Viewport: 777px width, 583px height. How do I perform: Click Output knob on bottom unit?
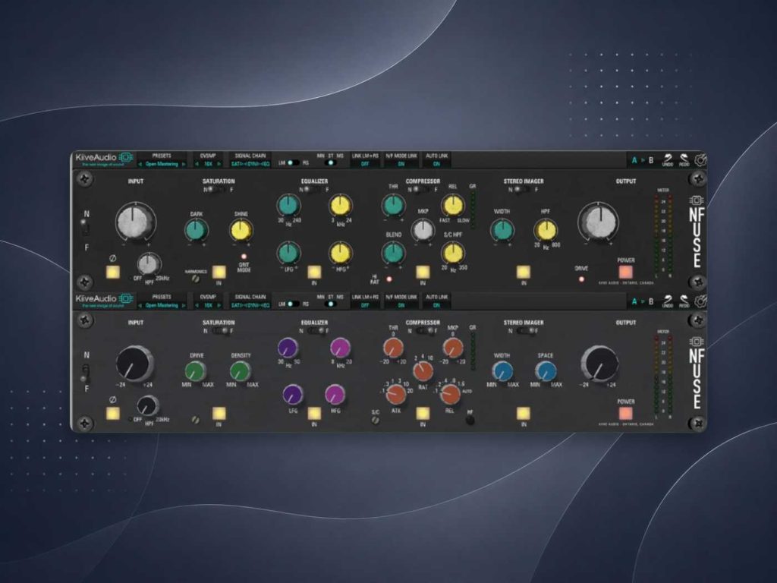600,364
